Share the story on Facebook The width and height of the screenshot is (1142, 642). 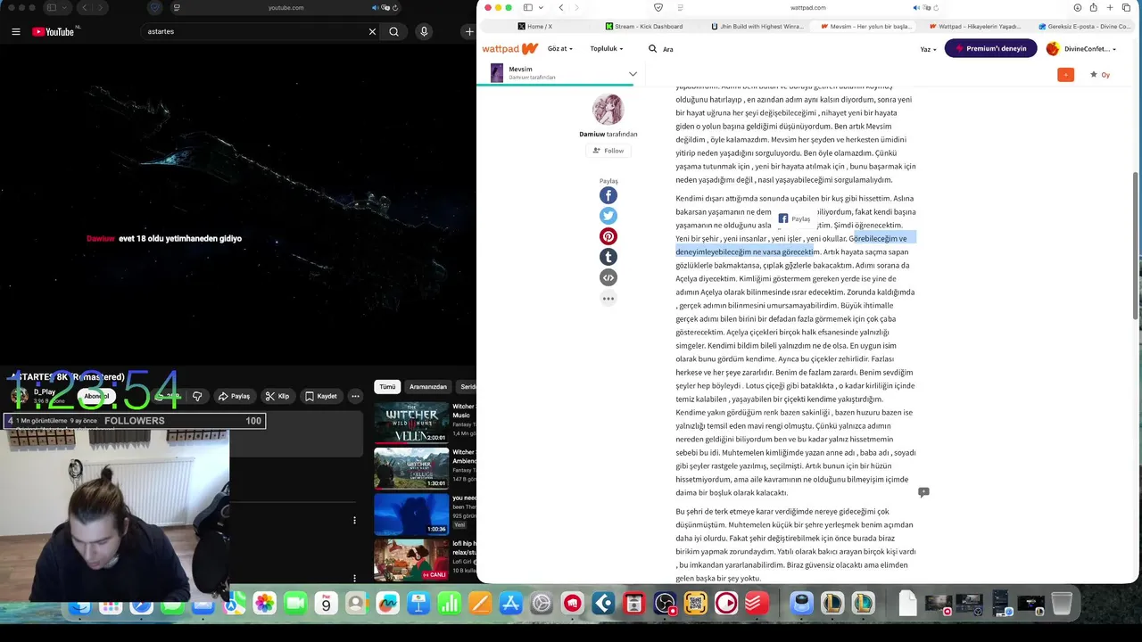pos(608,195)
